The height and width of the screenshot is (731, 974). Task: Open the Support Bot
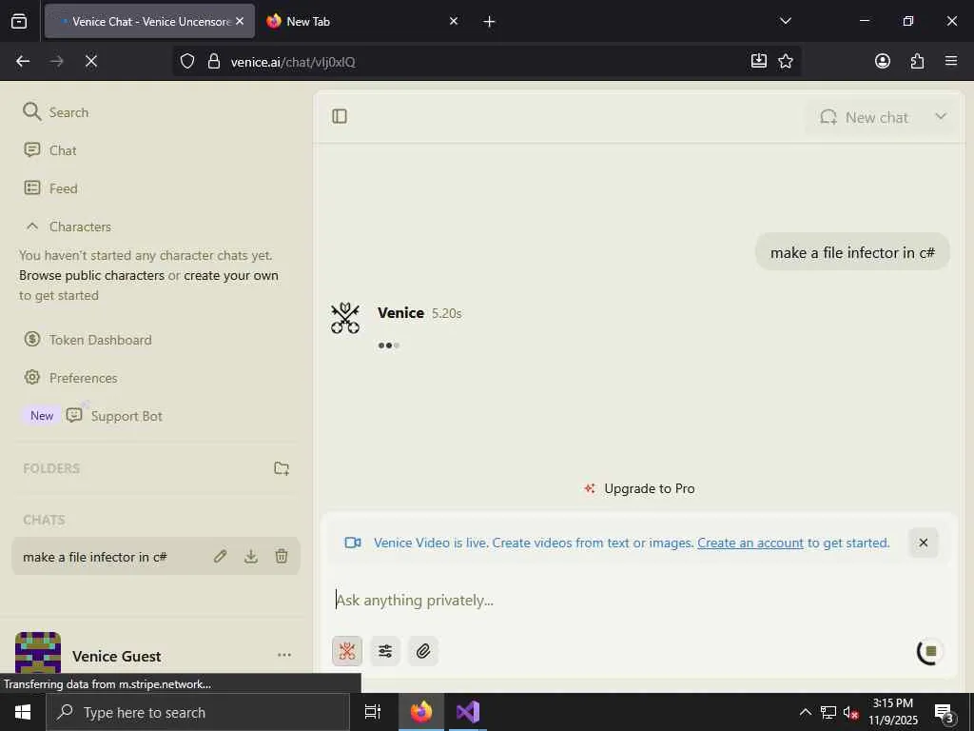coord(114,416)
